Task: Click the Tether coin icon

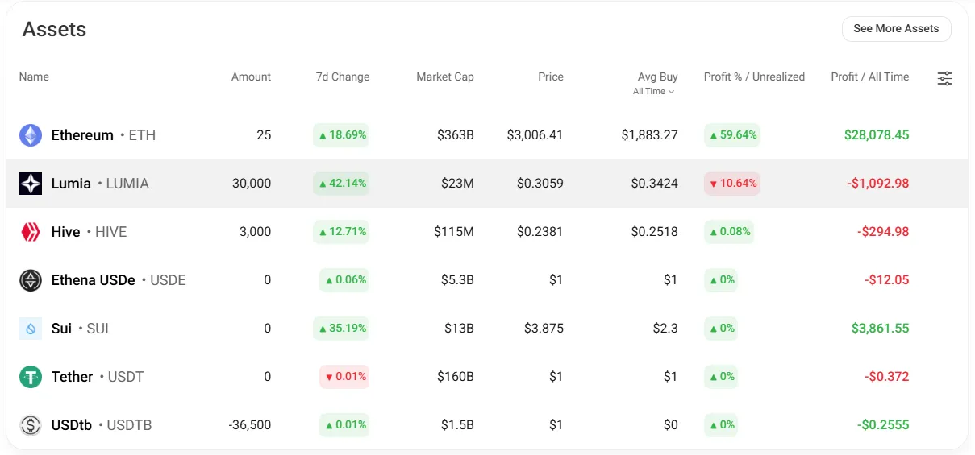Action: pyautogui.click(x=31, y=377)
